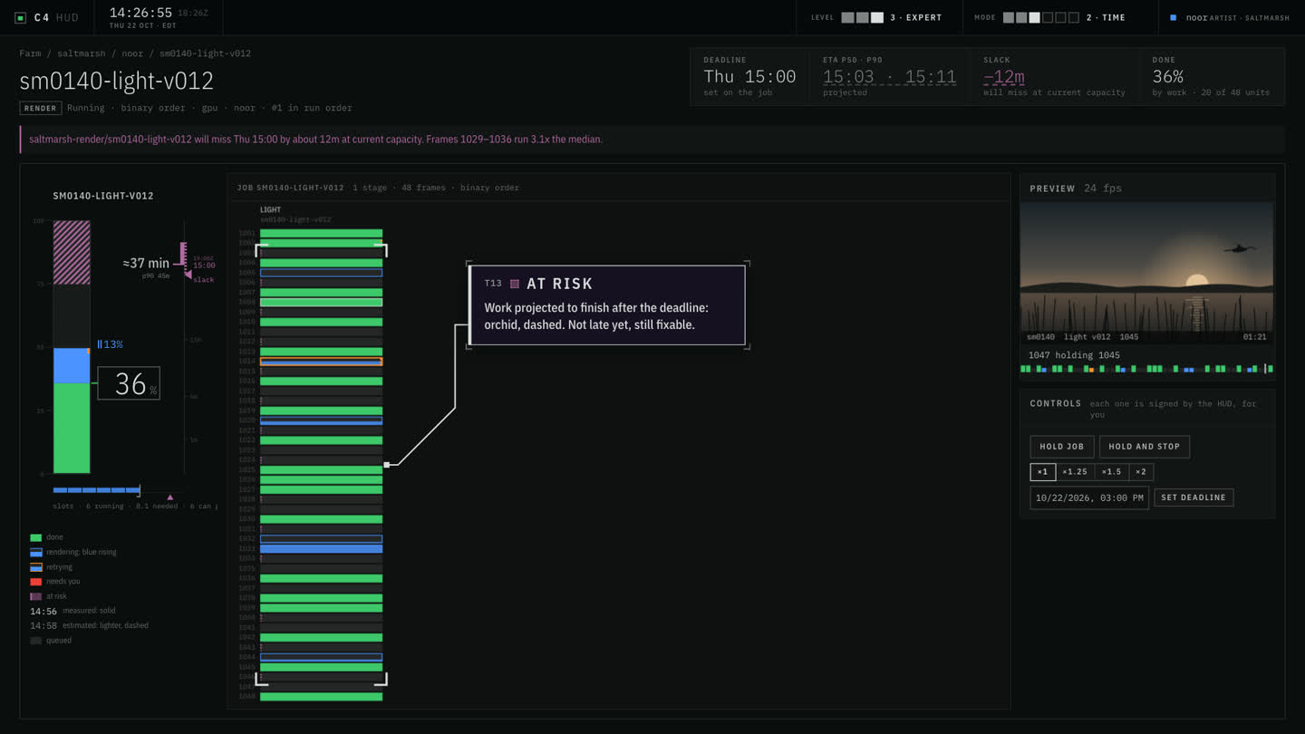This screenshot has height=734, width=1305.
Task: Click the noor ARTIST · SALTMARSH user label
Action: (x=1237, y=17)
